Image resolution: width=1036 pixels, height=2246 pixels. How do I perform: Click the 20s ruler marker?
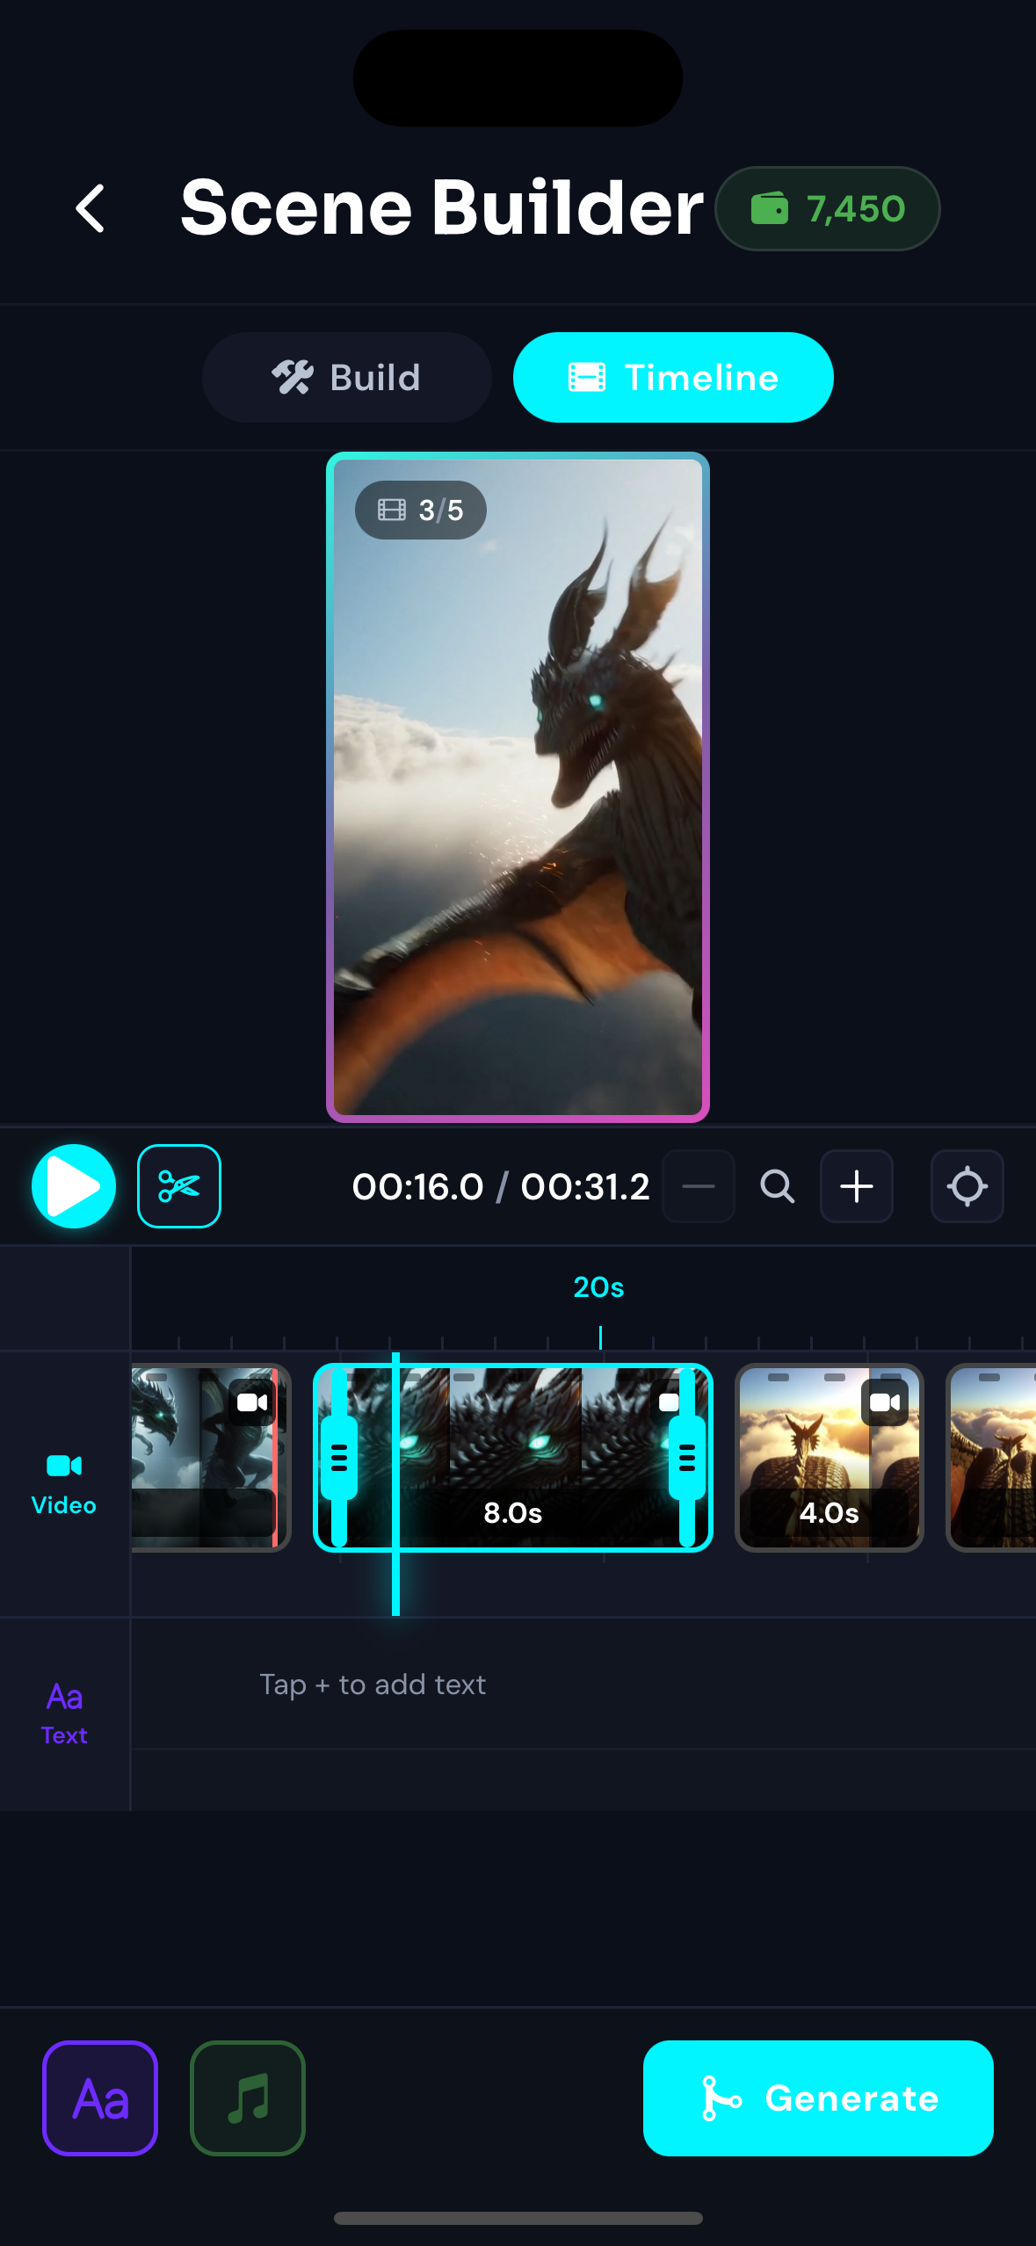point(599,1288)
